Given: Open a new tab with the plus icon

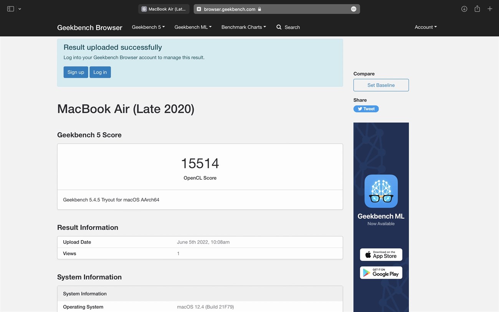Looking at the screenshot, I should 490,9.
